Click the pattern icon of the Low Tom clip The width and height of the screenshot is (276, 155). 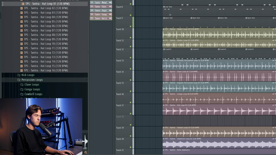coord(164,7)
